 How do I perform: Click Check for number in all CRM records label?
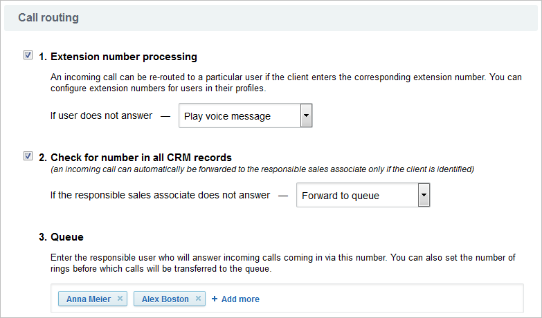[x=141, y=157]
